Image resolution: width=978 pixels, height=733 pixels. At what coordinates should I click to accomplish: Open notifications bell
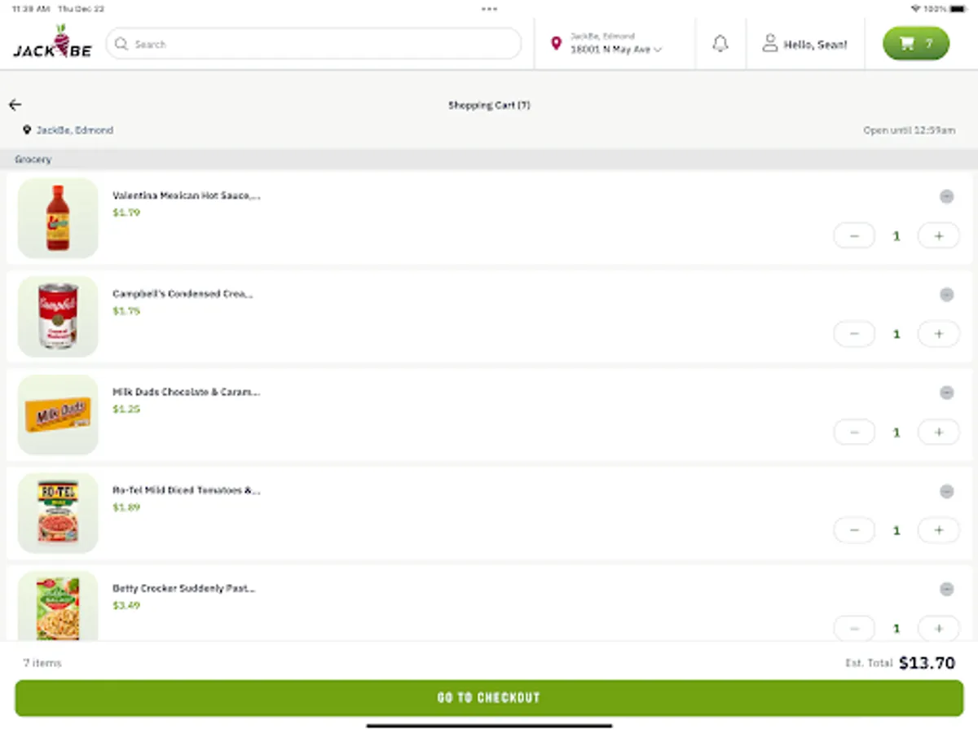tap(720, 44)
